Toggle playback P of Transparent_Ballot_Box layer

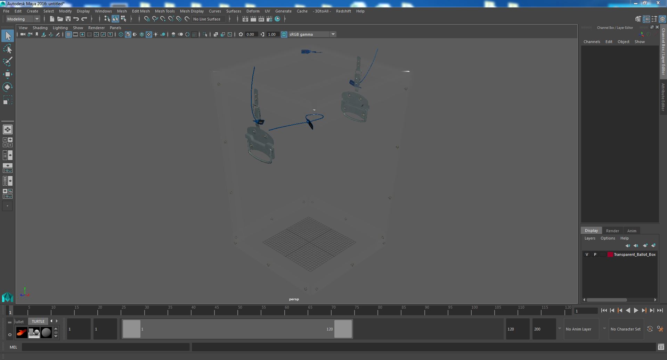[595, 254]
